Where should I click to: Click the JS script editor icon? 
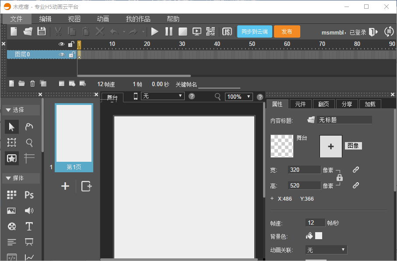pos(227,31)
